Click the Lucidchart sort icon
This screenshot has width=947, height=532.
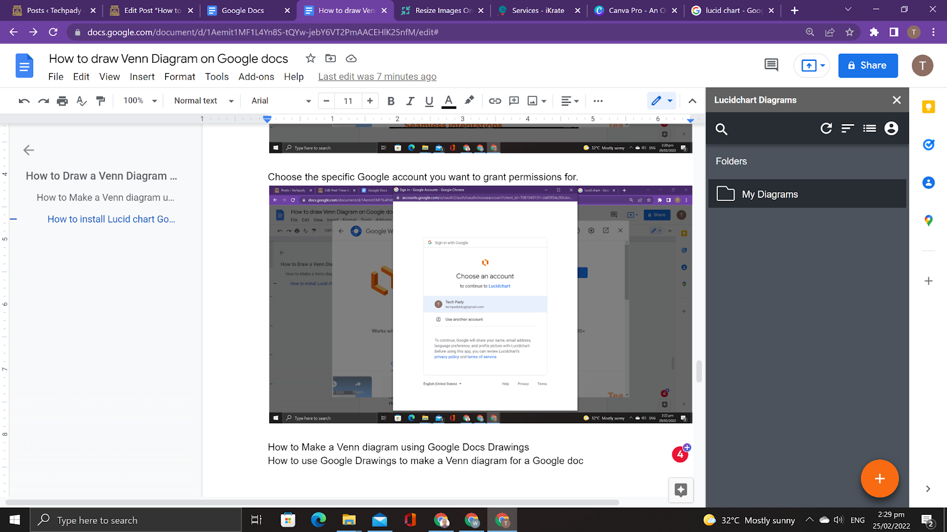[x=848, y=128]
